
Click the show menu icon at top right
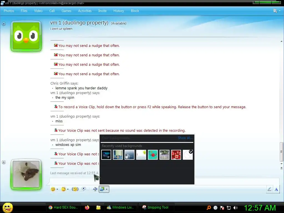(x=275, y=11)
